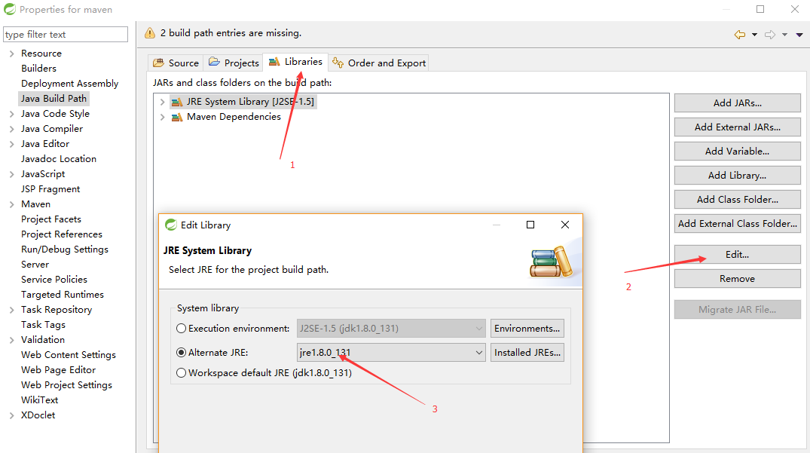Select Web Project Settings in the tree
This screenshot has width=810, height=453.
tap(66, 385)
